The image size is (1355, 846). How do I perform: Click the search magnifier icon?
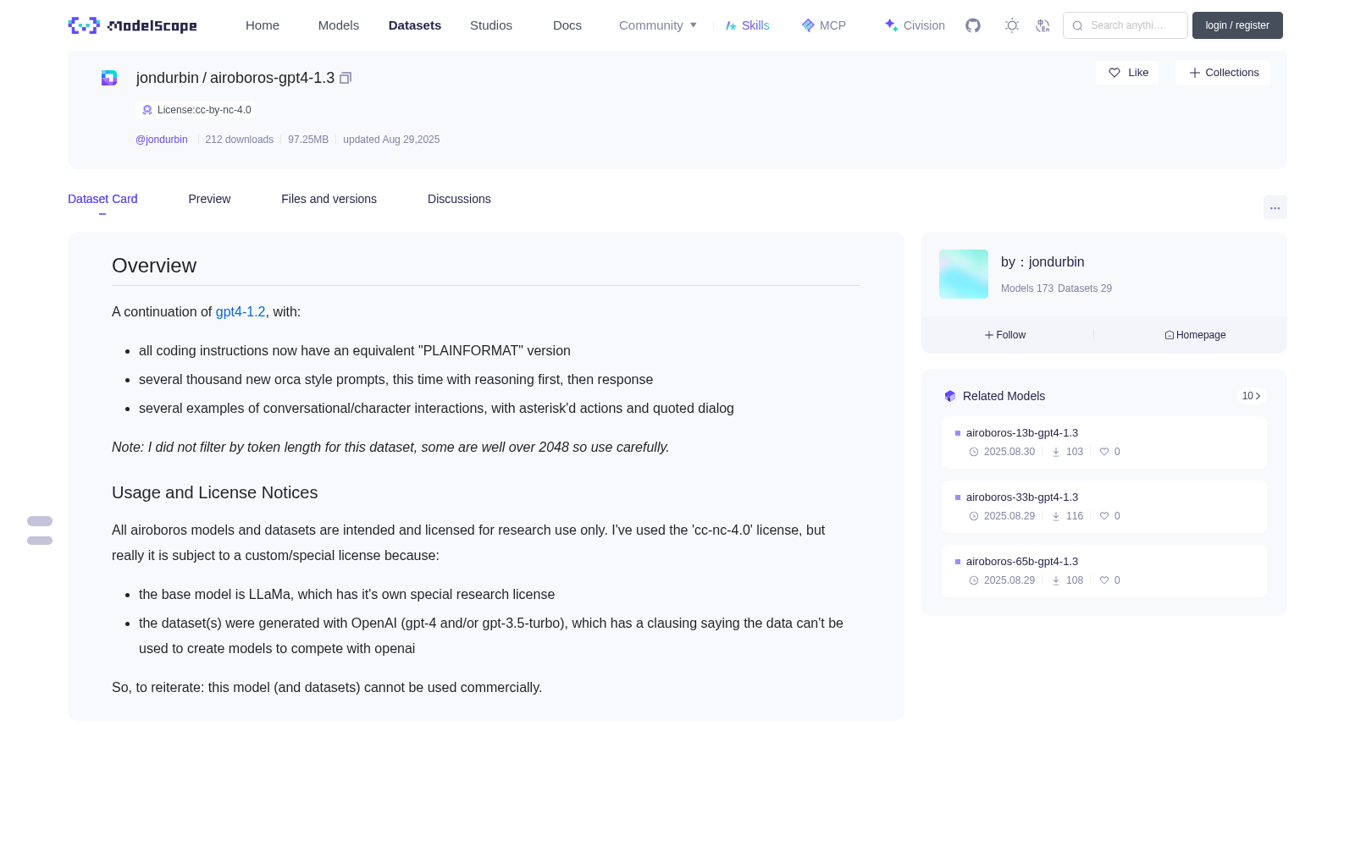[x=1078, y=25]
